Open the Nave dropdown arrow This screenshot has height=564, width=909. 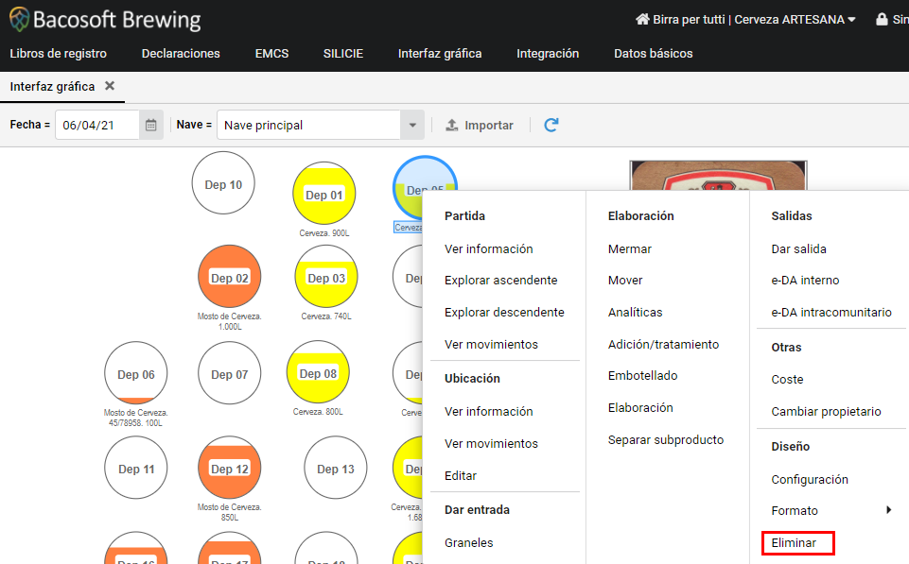coord(412,125)
